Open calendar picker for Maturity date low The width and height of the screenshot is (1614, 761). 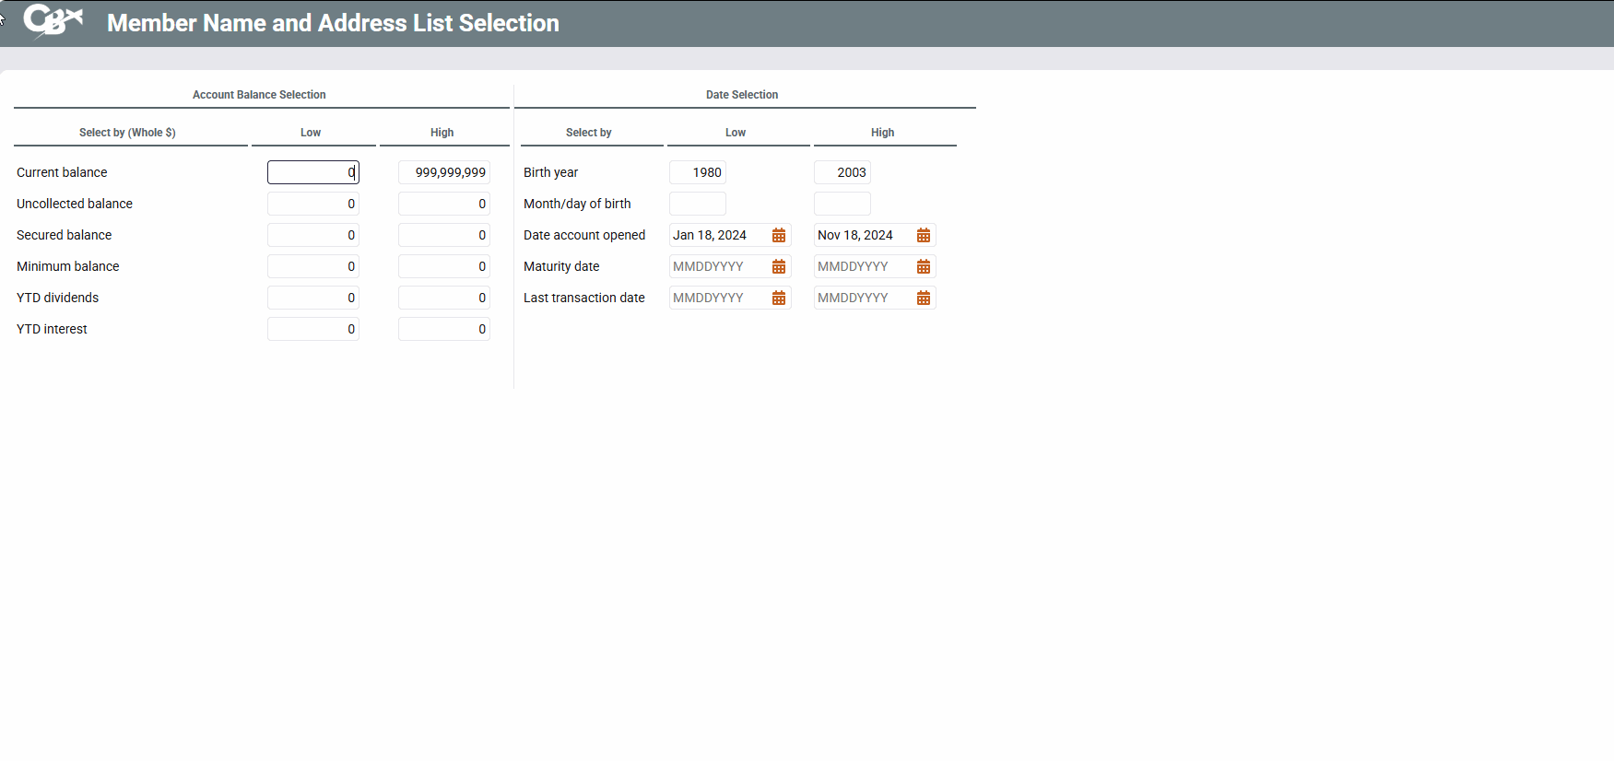click(779, 267)
